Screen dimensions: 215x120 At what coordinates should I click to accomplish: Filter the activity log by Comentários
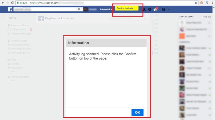17,68
